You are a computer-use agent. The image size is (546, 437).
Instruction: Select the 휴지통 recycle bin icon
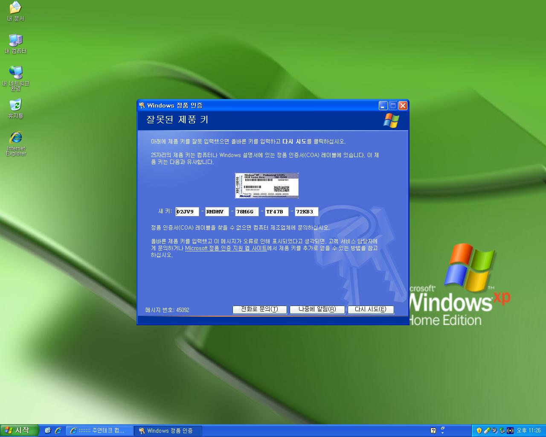click(15, 109)
